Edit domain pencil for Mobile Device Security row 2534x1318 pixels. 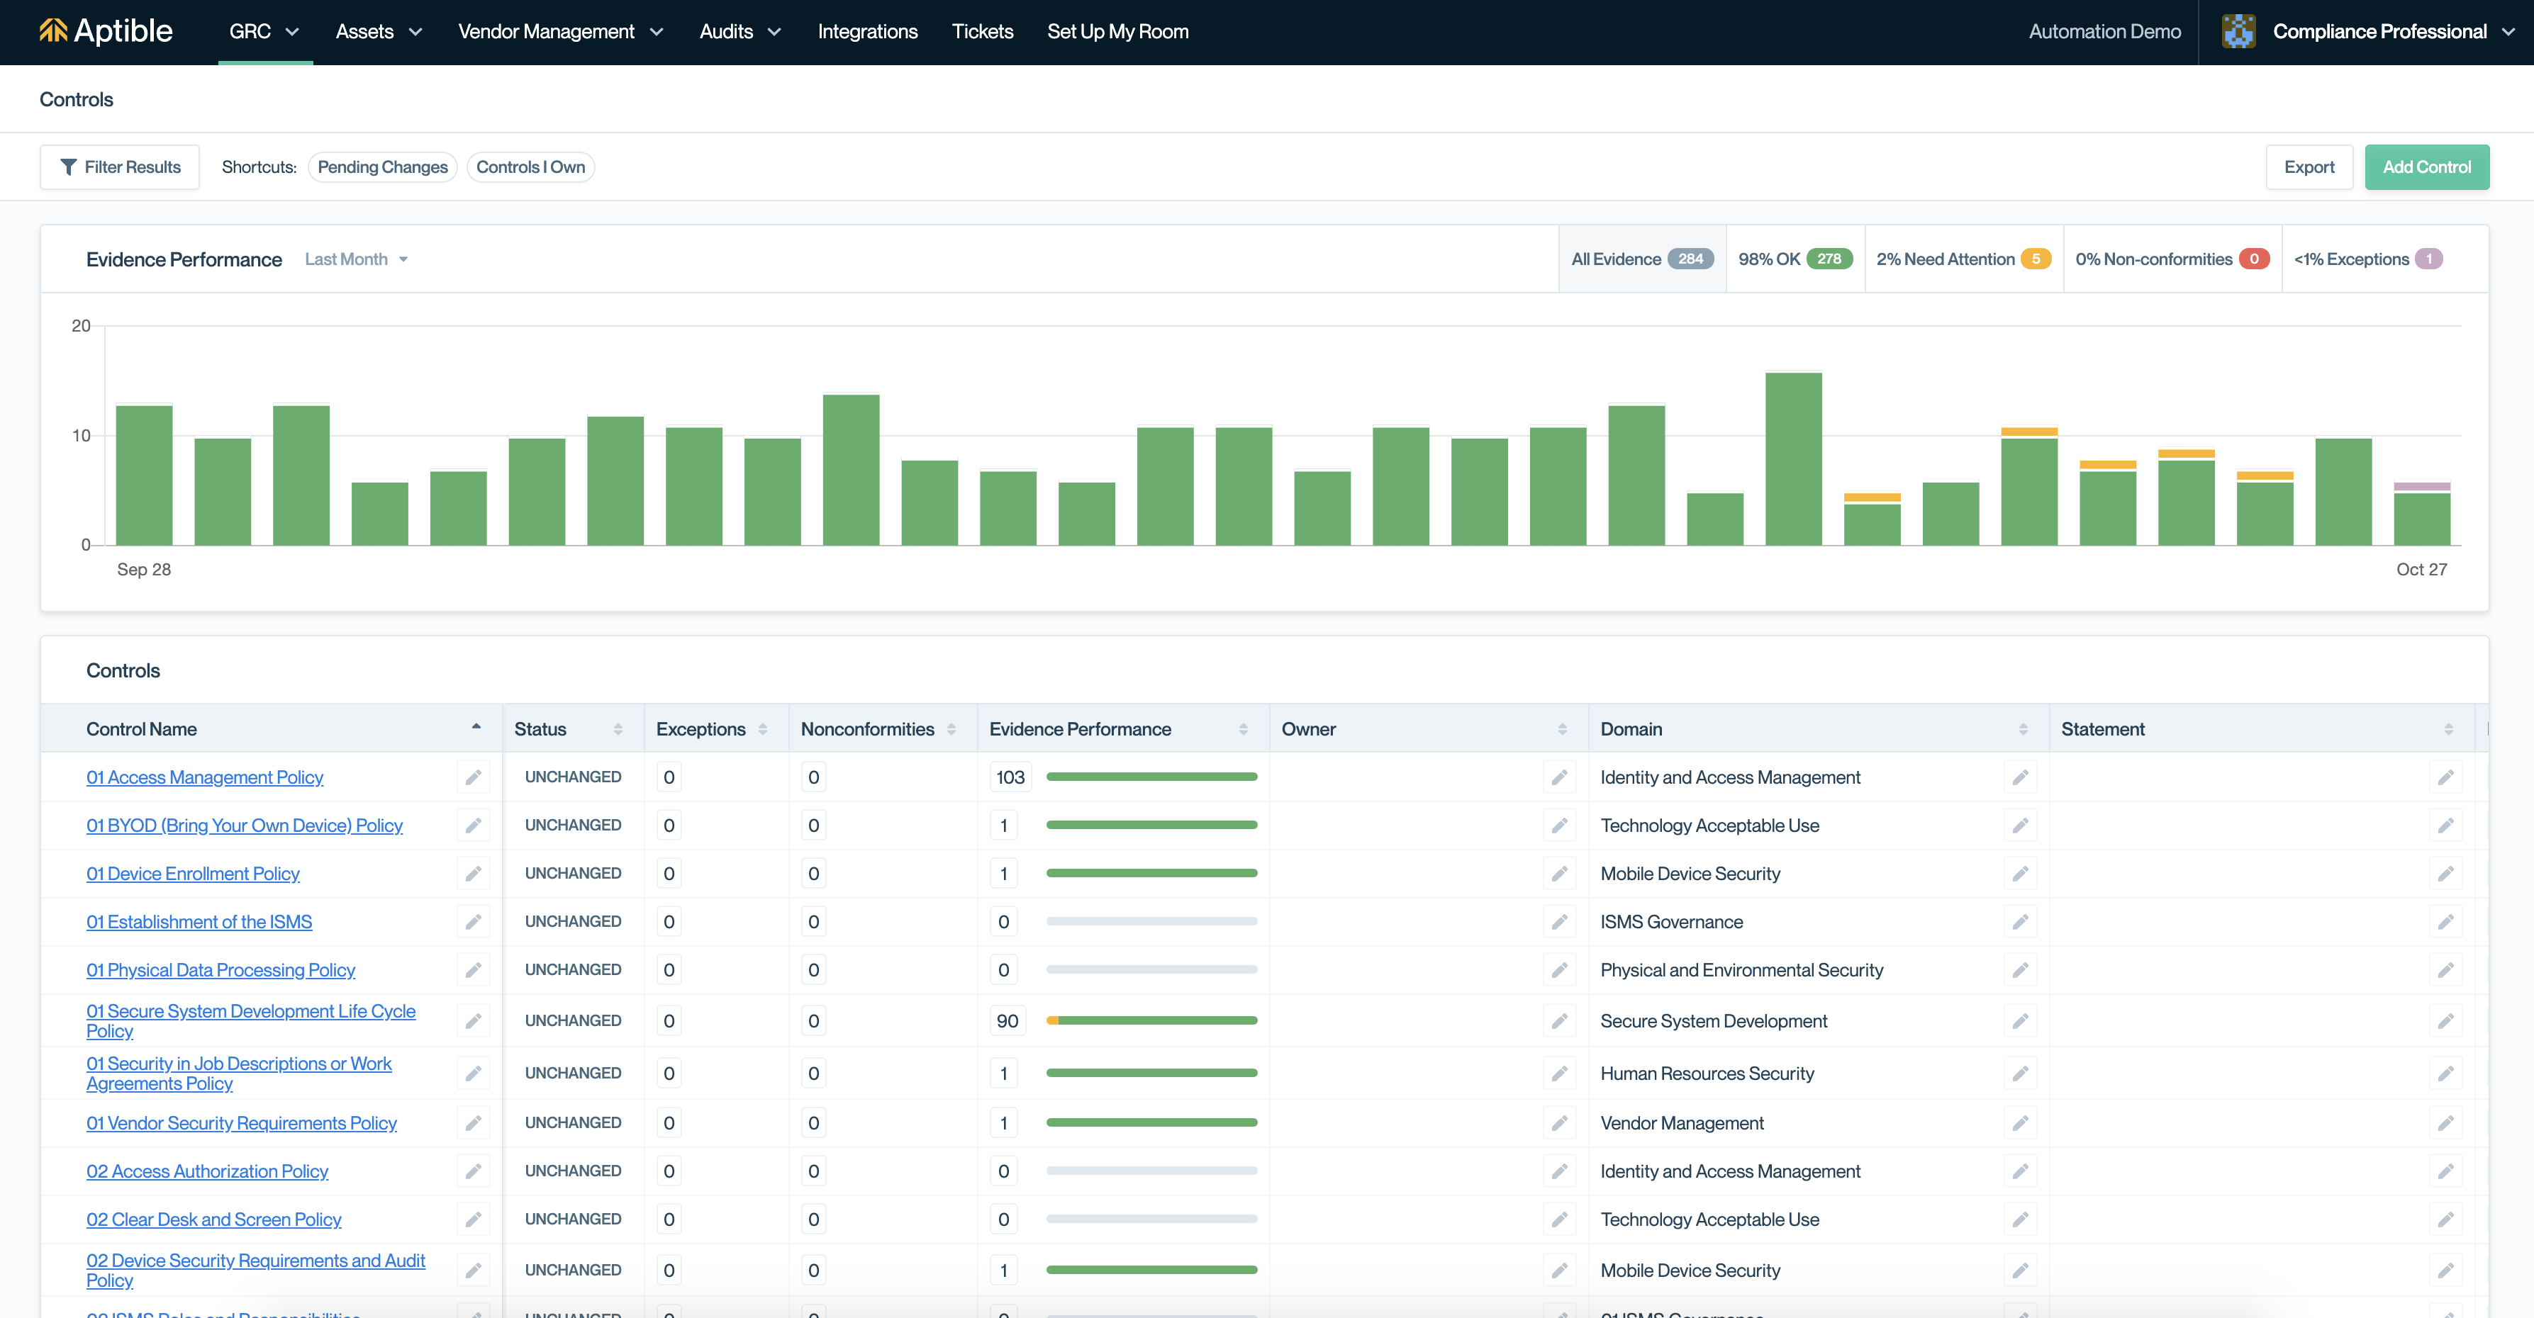point(2019,874)
